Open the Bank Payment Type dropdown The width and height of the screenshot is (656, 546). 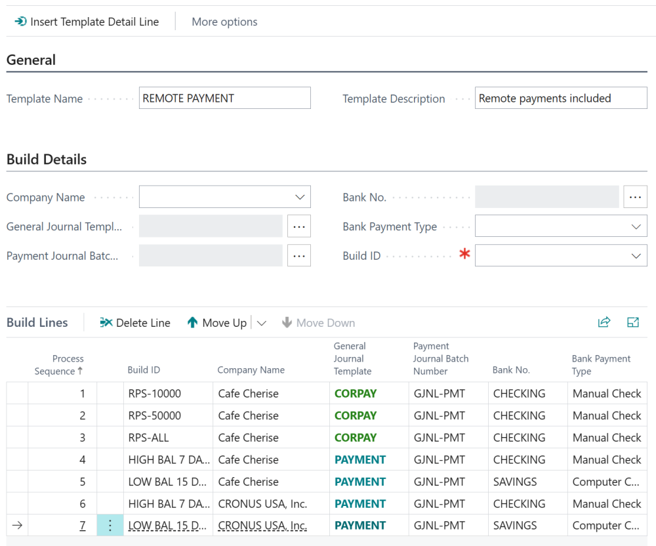pyautogui.click(x=635, y=226)
